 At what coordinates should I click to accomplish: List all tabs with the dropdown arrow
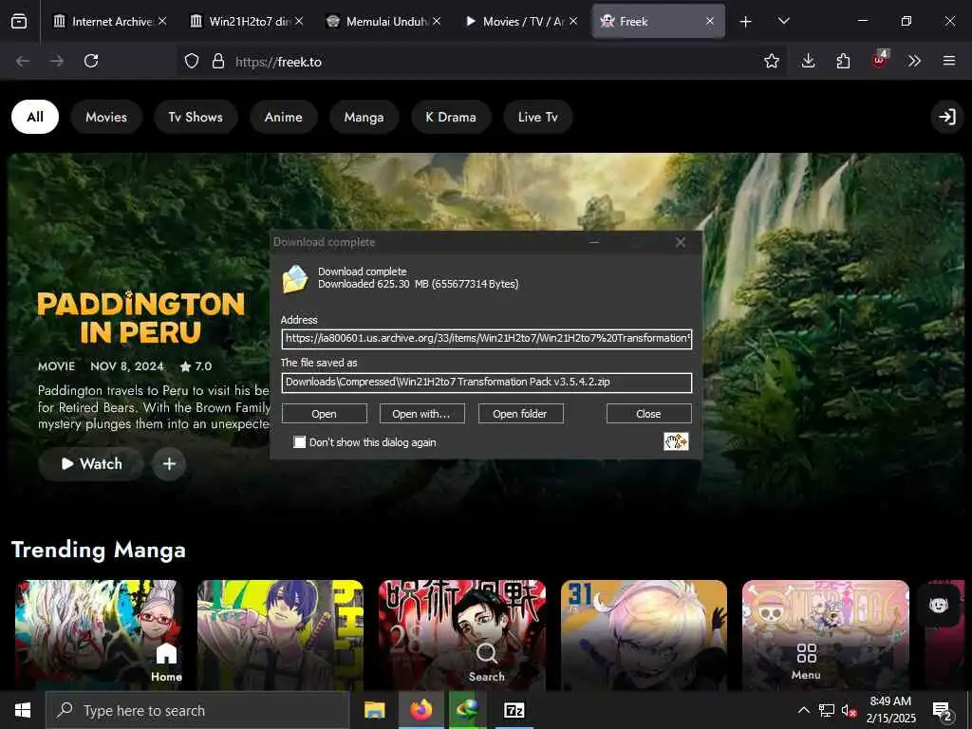[783, 21]
